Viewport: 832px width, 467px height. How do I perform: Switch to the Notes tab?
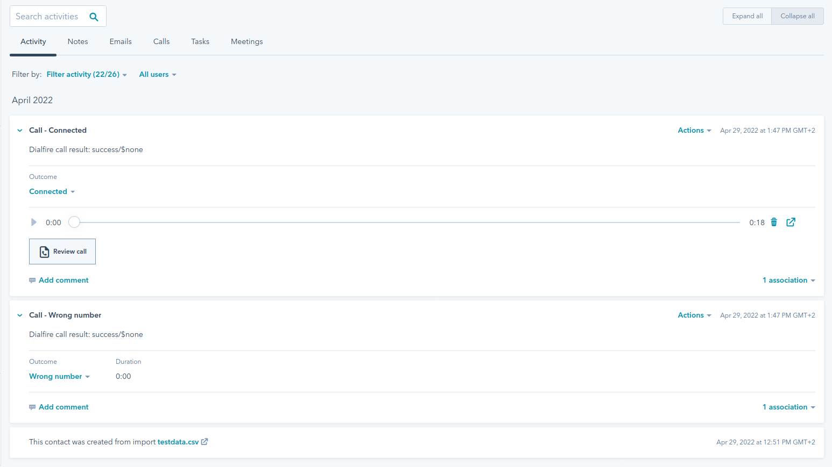[x=77, y=42]
